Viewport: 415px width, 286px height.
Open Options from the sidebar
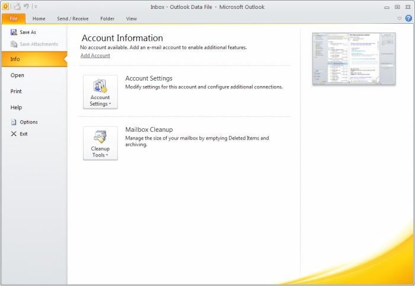[x=24, y=122]
